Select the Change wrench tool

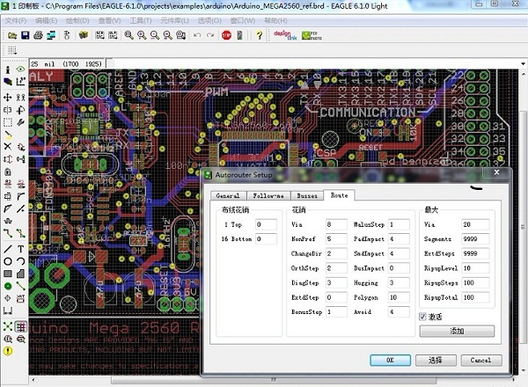click(21, 122)
